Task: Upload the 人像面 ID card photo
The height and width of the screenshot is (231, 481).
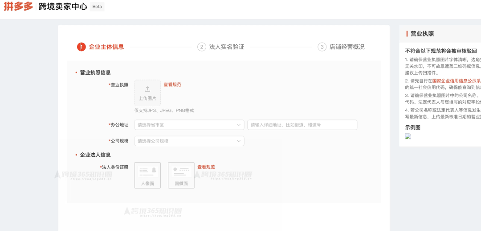Action: [x=147, y=175]
